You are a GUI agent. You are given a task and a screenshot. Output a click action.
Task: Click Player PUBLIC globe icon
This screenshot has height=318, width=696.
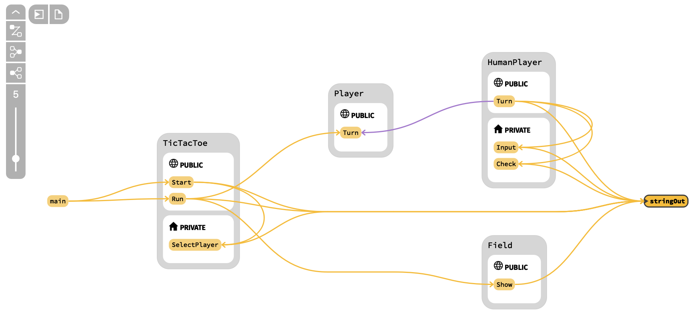345,114
